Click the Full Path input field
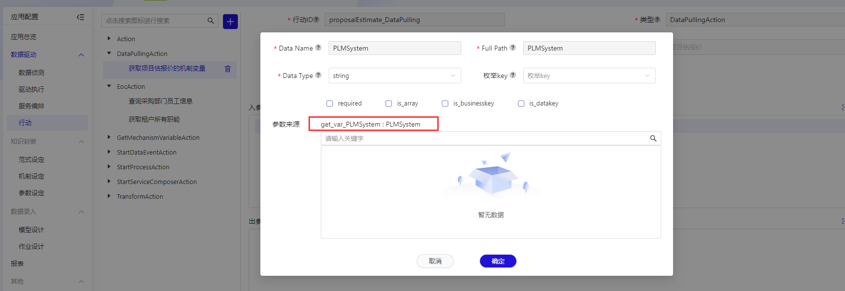This screenshot has height=291, width=845. (590, 48)
